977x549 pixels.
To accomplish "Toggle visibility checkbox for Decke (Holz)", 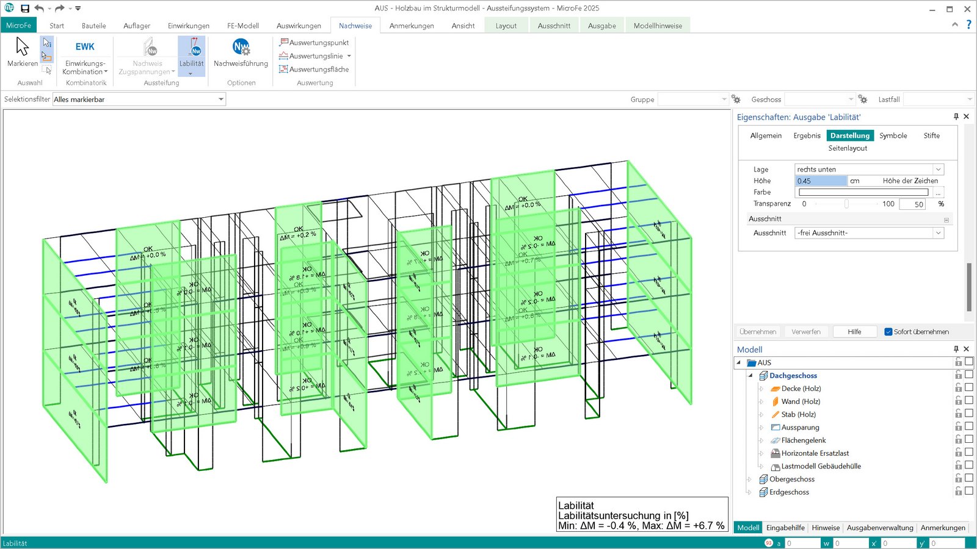I will tap(968, 388).
